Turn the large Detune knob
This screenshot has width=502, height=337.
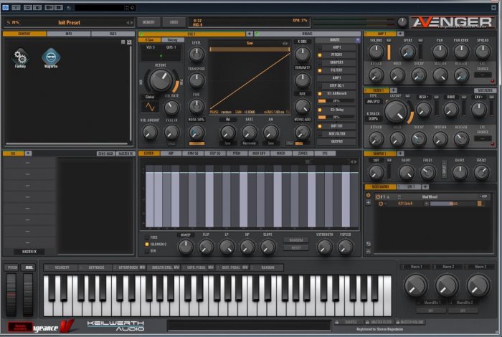point(161,80)
